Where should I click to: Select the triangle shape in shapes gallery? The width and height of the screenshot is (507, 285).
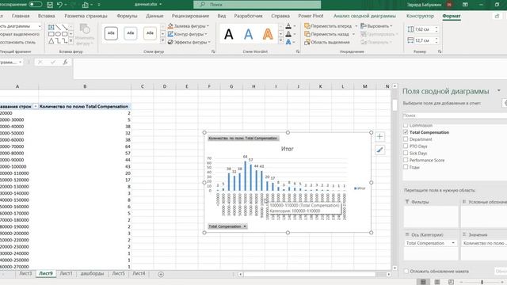pyautogui.click(x=51, y=40)
